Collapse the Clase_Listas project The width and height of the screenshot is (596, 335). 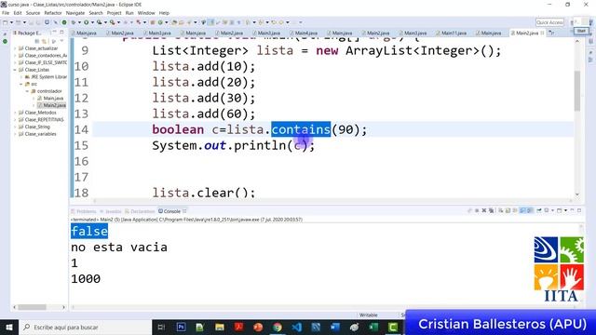click(x=15, y=70)
